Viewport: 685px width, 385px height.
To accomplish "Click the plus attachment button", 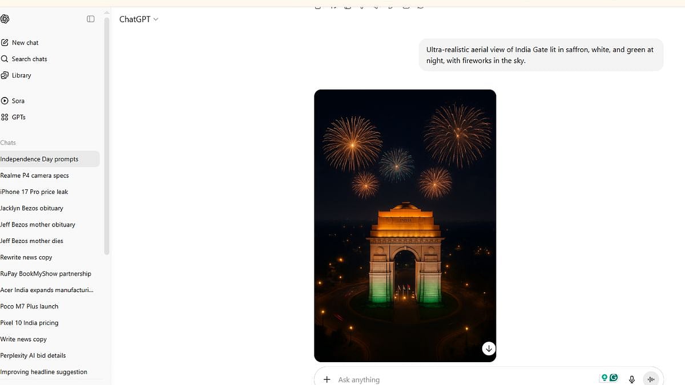I will pos(327,379).
